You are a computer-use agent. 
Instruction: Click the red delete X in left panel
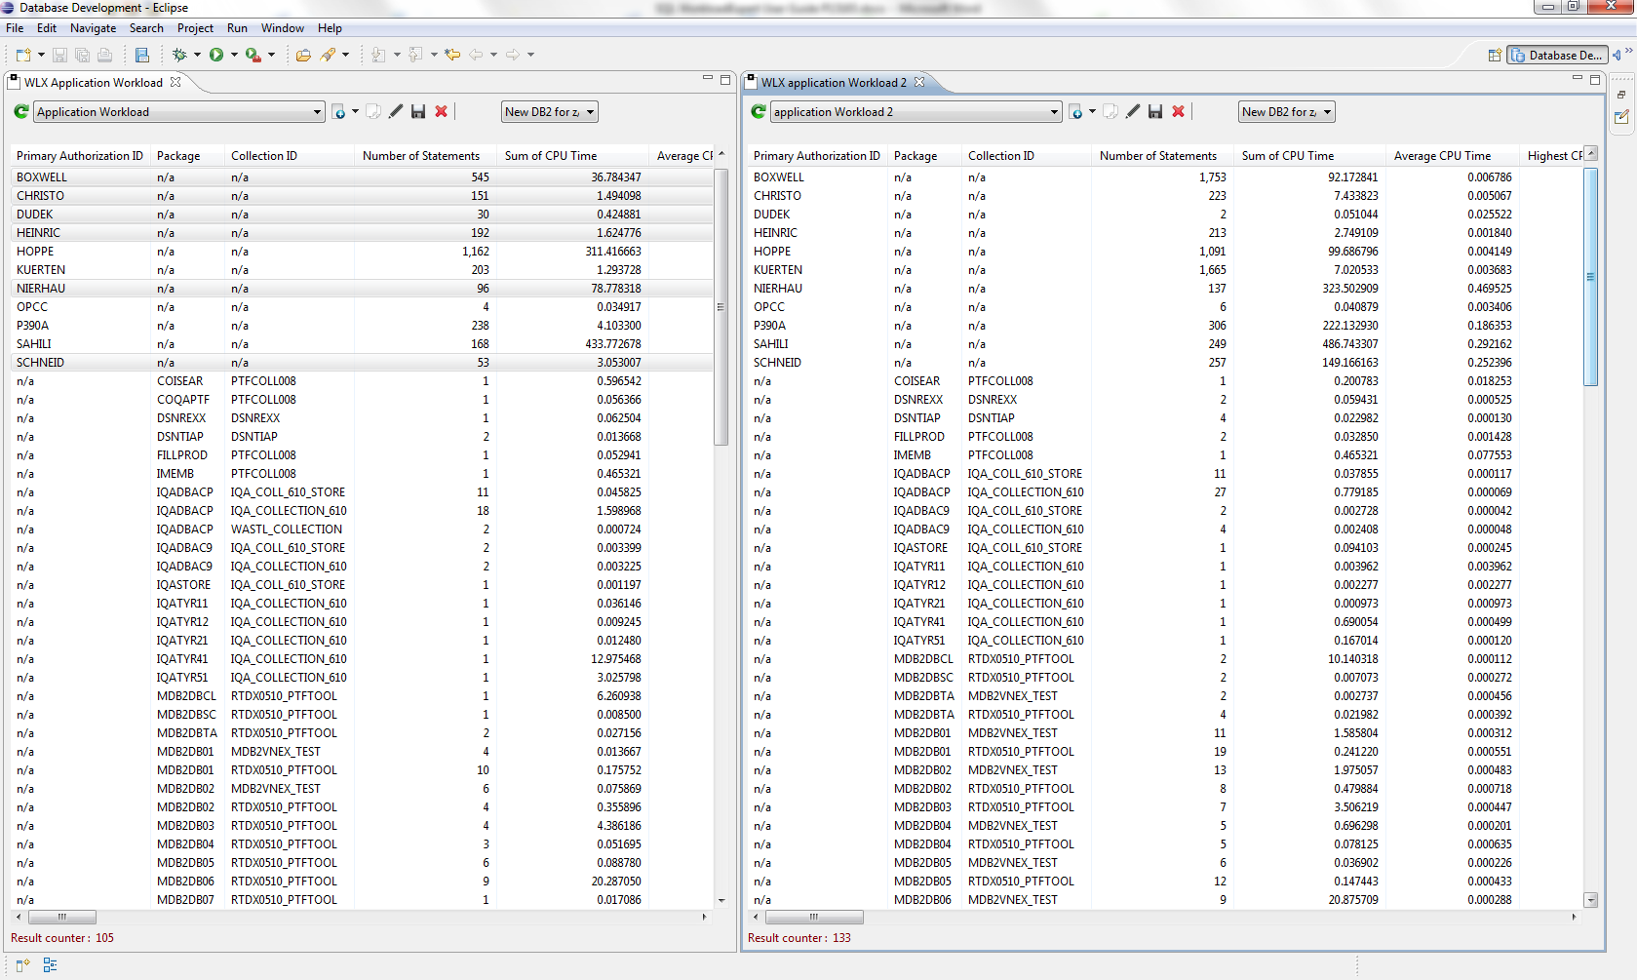click(441, 112)
